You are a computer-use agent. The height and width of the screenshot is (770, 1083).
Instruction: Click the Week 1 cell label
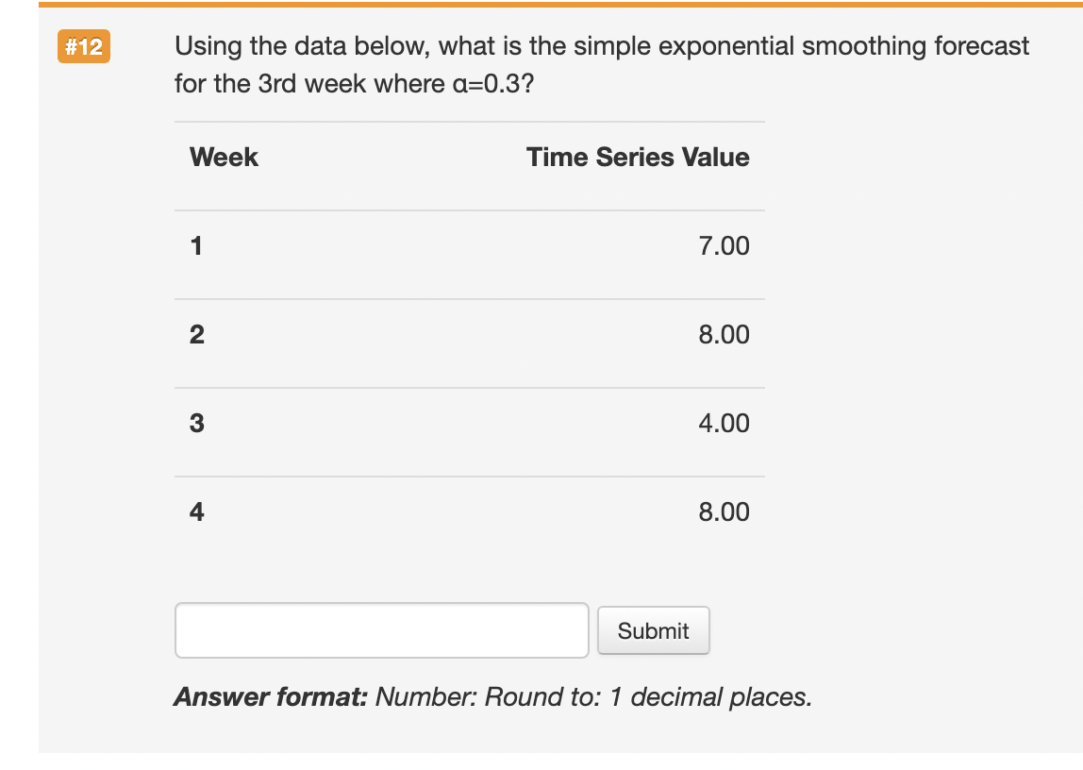(196, 245)
